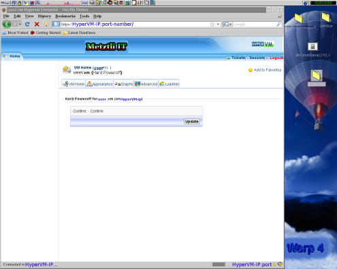
Task: Click the Firefox throbber activity indicator
Action: point(280,16)
